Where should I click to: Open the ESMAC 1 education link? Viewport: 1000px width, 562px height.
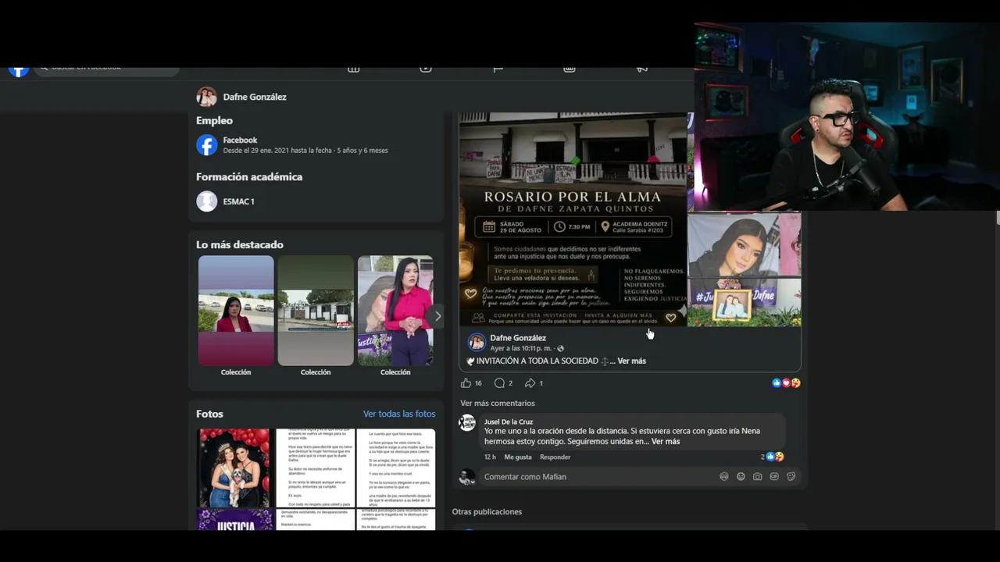[238, 201]
